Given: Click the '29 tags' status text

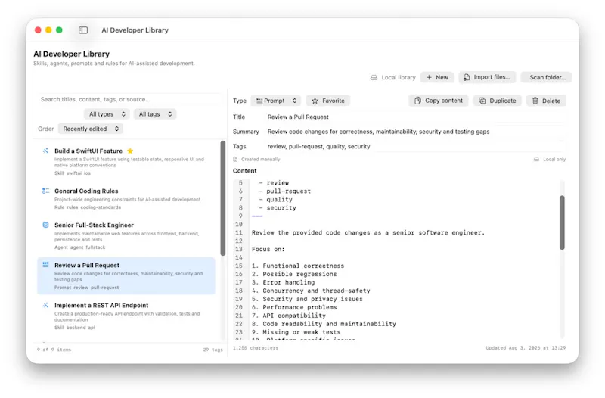Looking at the screenshot, I should [x=213, y=350].
